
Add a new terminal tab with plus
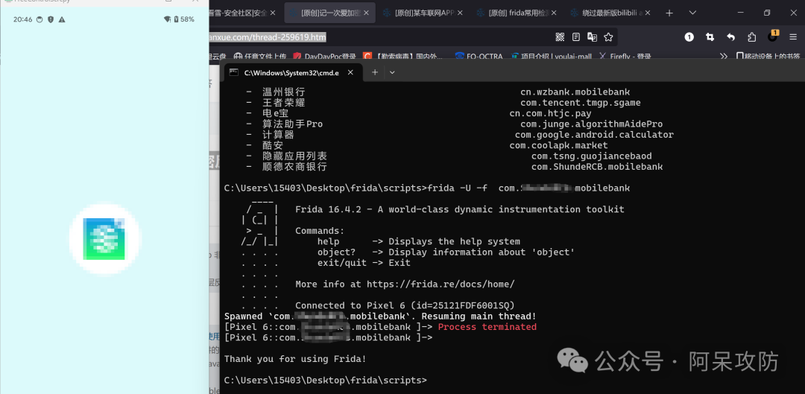tap(375, 72)
